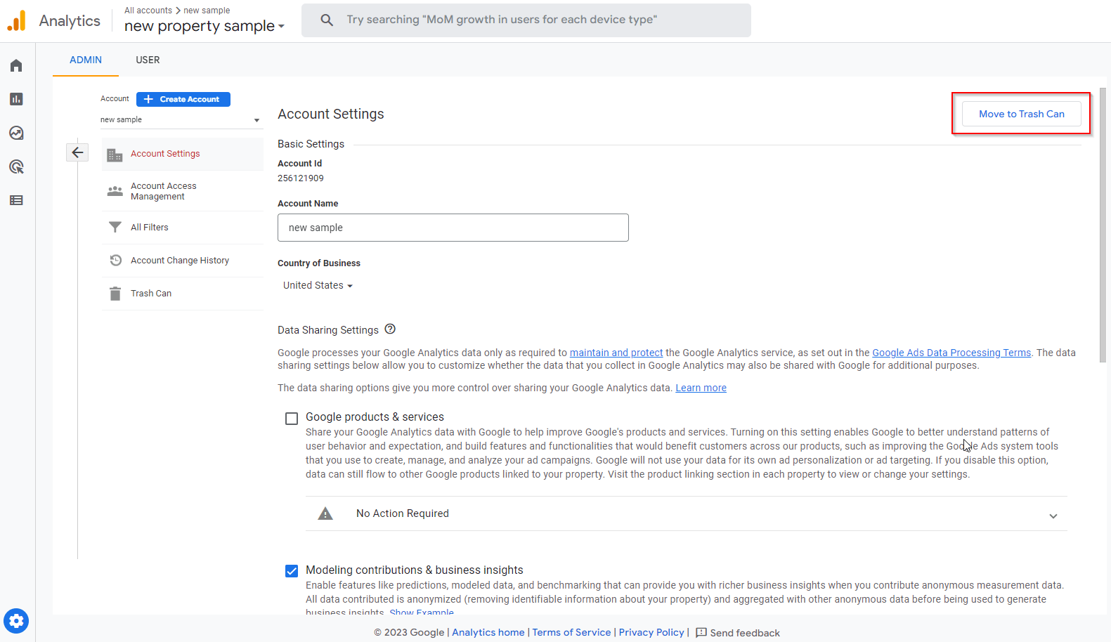Screen dimensions: 1111x642
Task: Enable Google products & services checkbox
Action: (x=292, y=419)
